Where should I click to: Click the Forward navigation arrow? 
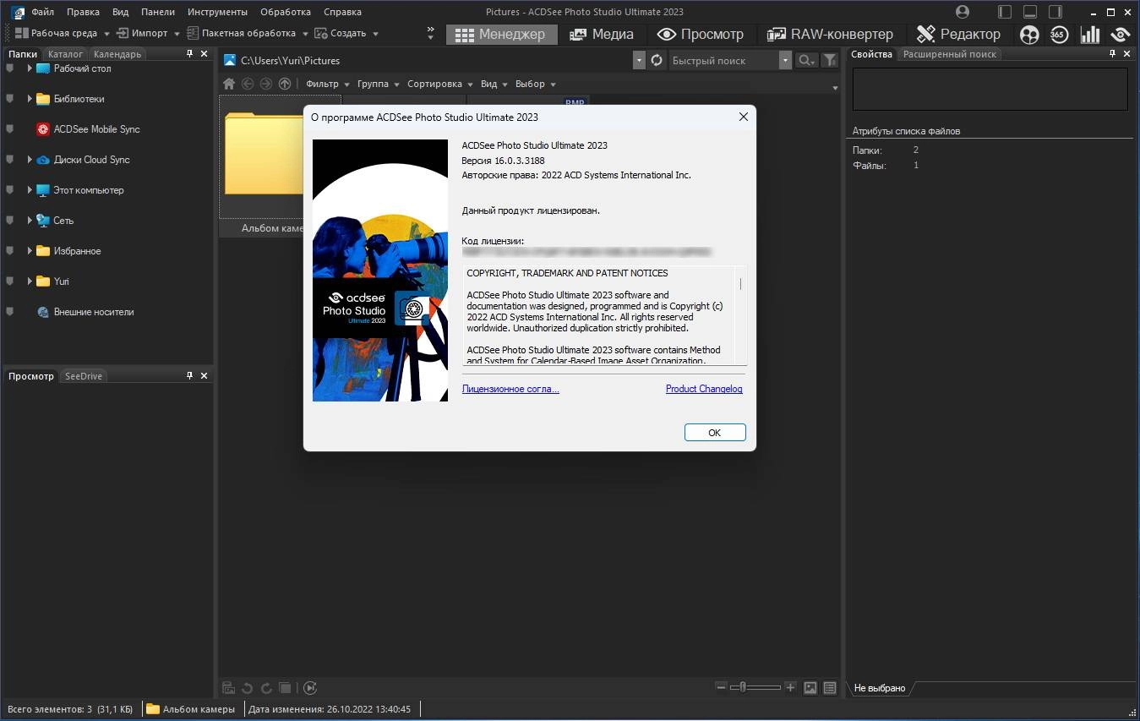(x=266, y=84)
